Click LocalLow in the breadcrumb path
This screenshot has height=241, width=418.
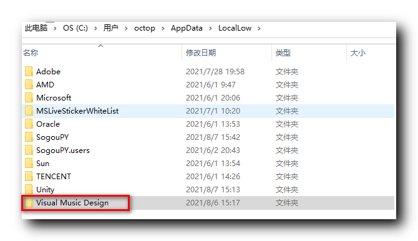coord(235,28)
